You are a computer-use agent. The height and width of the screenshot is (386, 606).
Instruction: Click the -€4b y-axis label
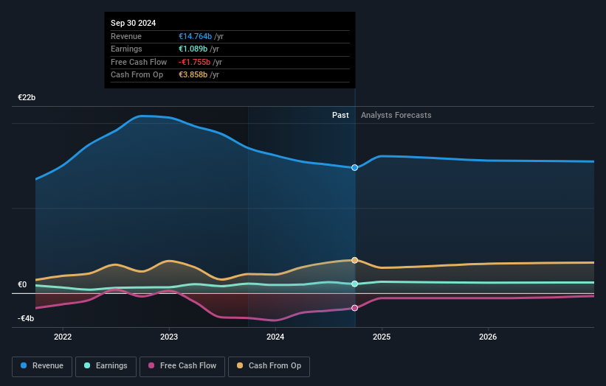click(26, 318)
